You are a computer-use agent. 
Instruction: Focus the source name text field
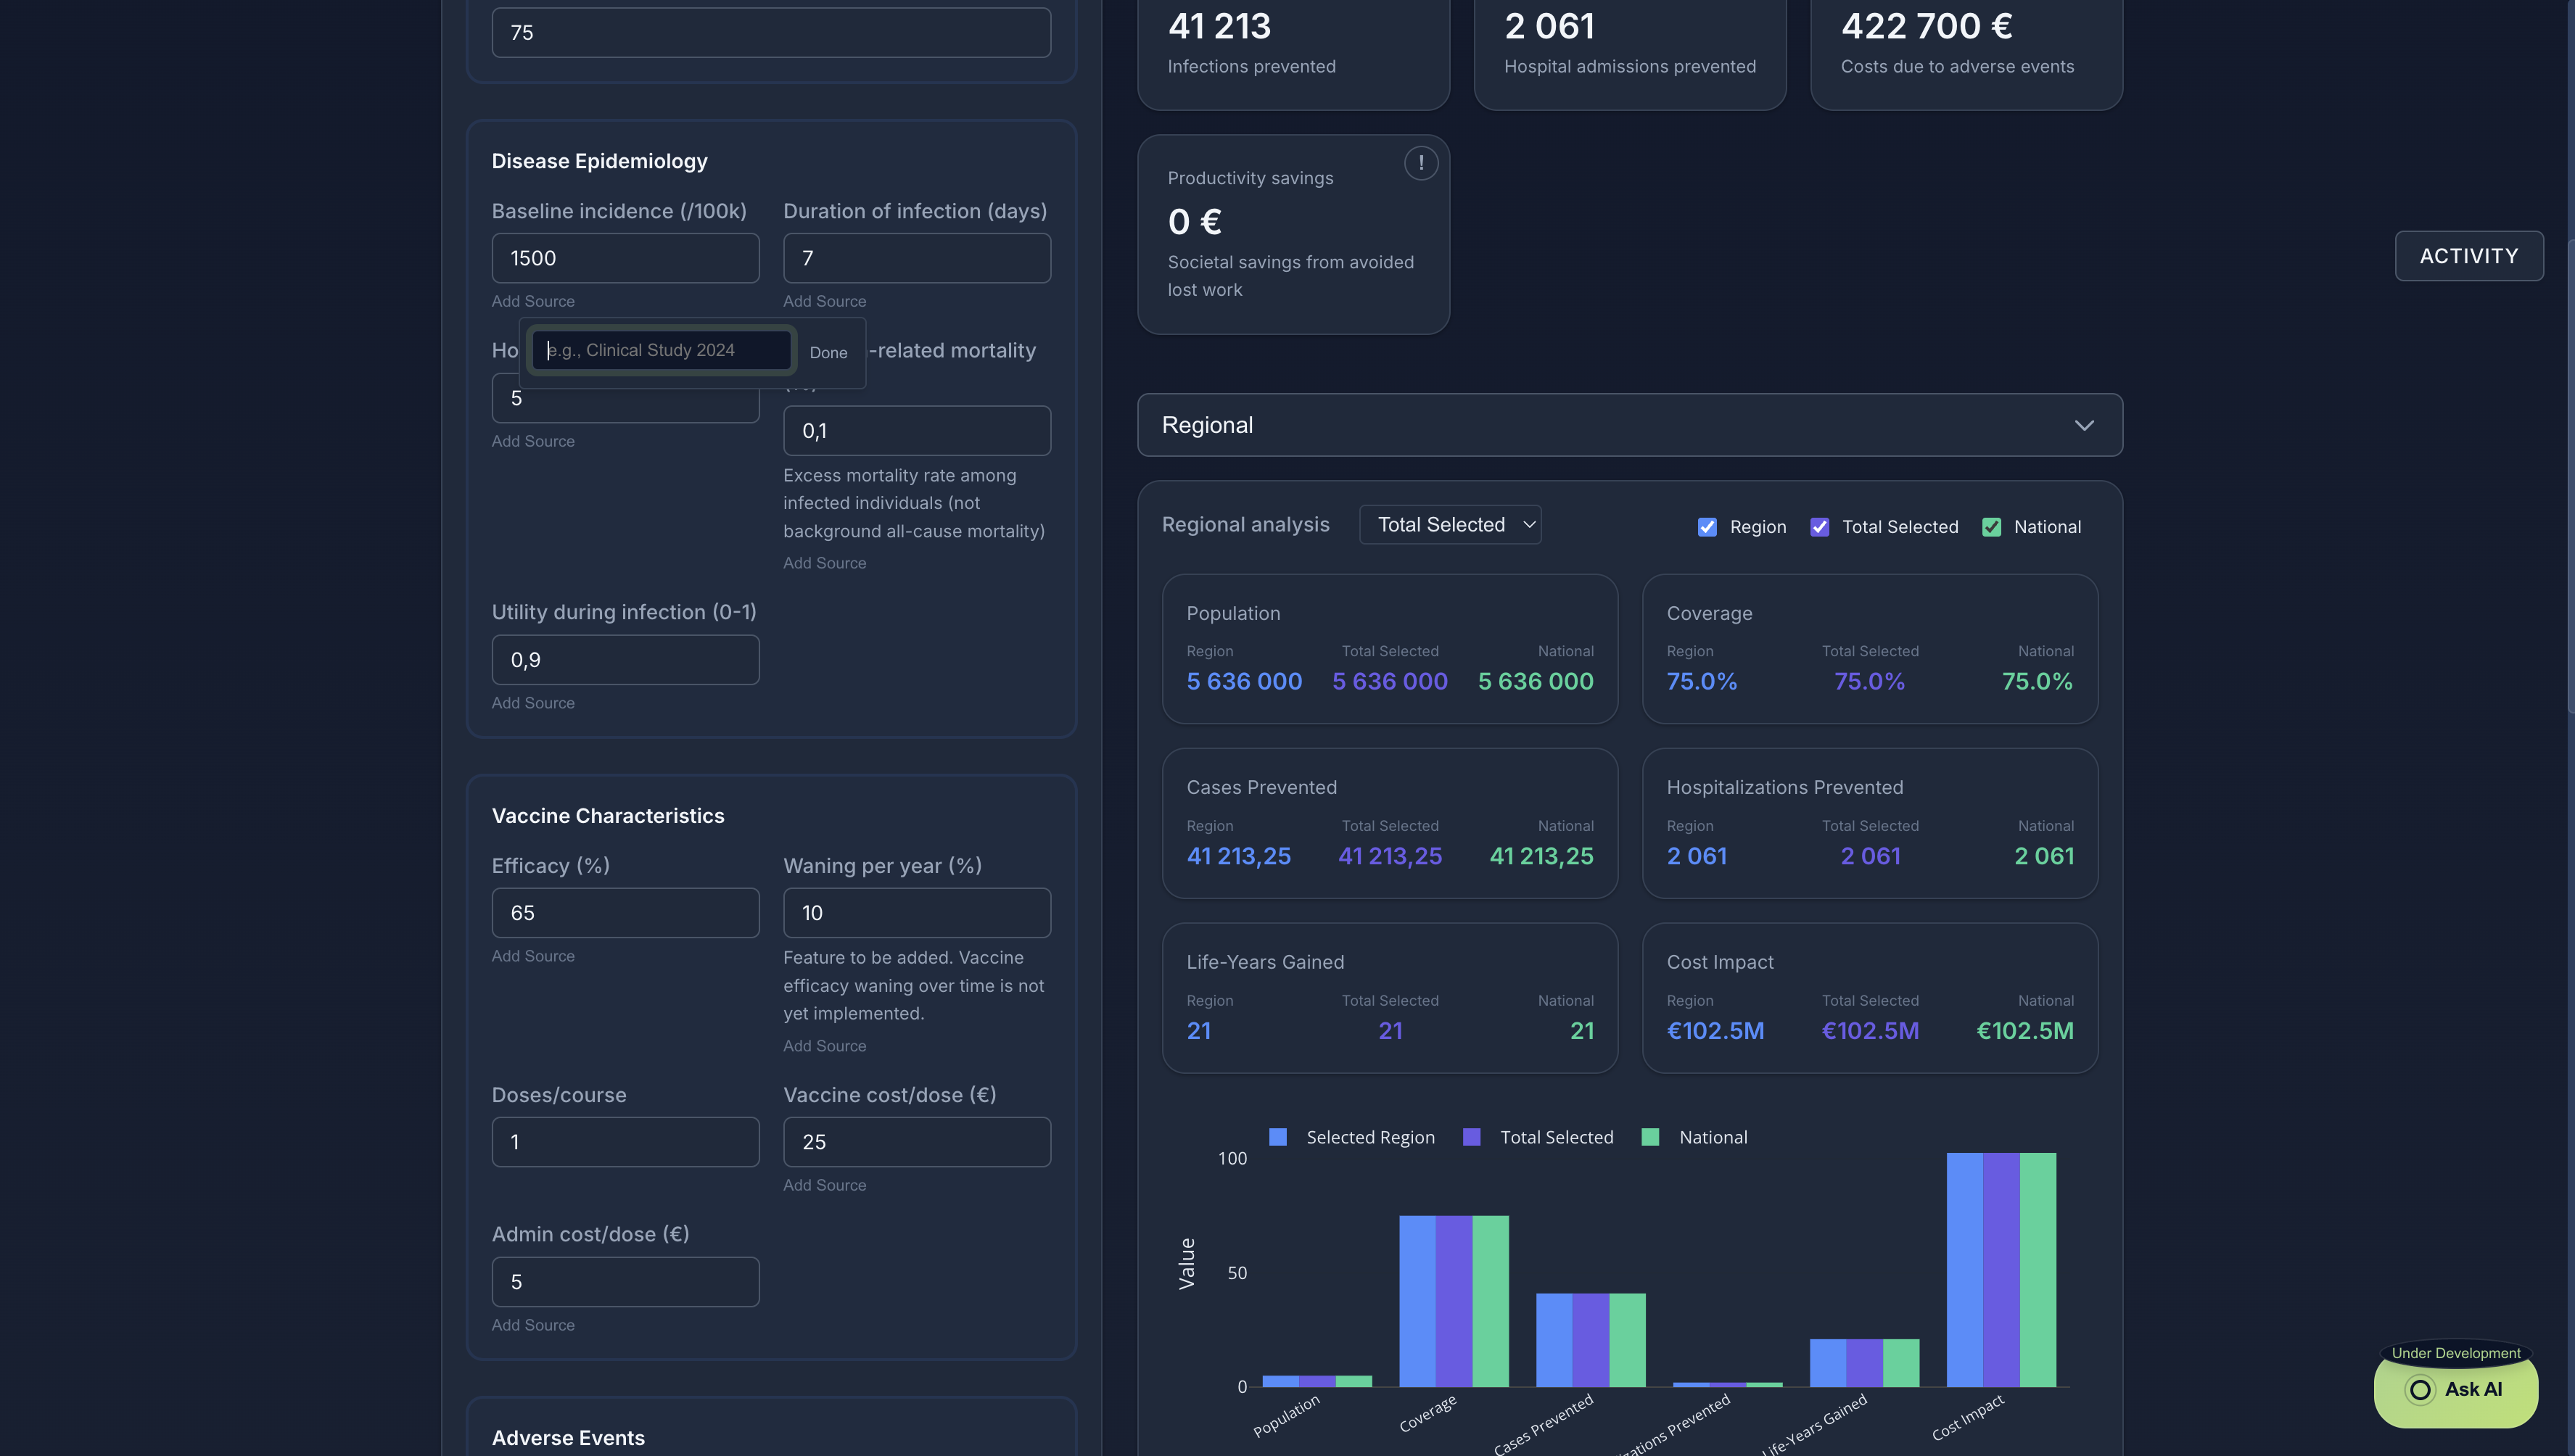662,350
